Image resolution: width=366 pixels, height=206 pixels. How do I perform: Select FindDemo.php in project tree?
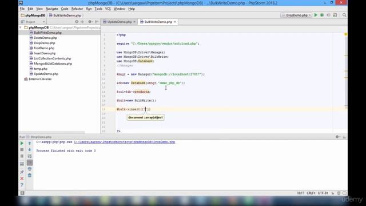coord(44,48)
